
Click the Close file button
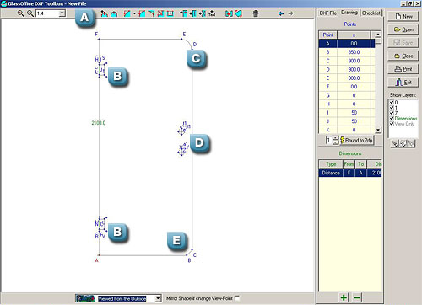pos(403,56)
